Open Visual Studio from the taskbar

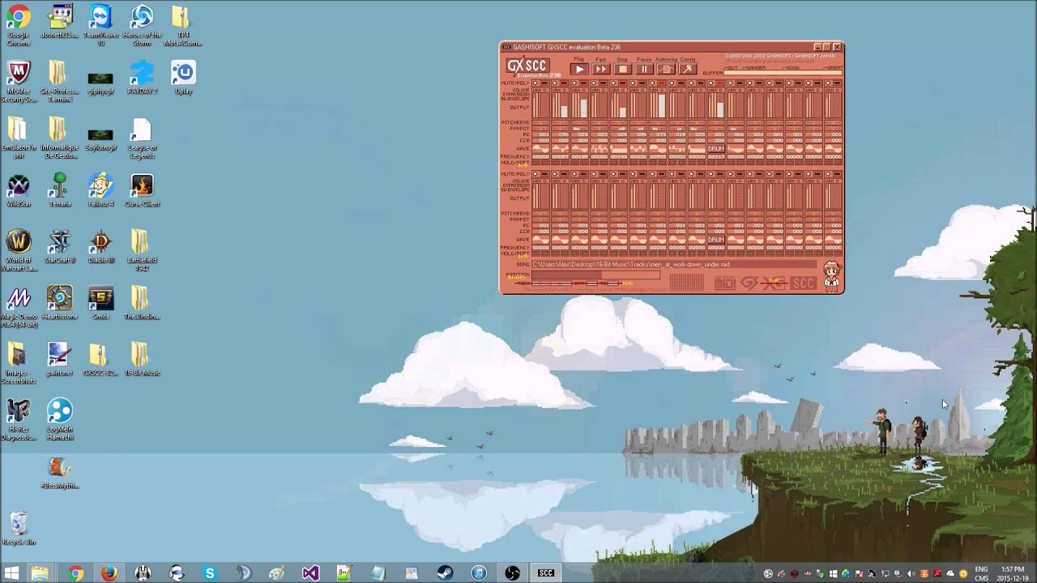click(310, 573)
